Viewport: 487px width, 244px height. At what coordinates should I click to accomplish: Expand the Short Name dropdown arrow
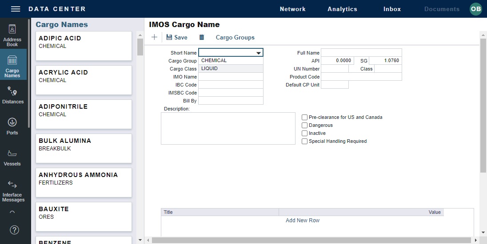[258, 53]
